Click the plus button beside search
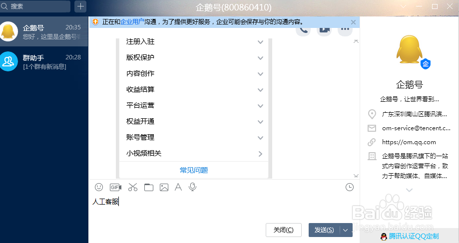The image size is (459, 243). click(x=80, y=6)
